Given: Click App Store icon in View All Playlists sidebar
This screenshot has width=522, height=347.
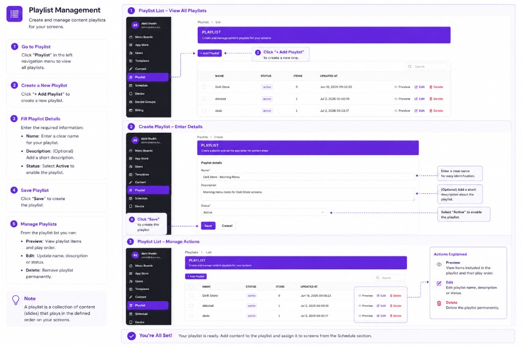Looking at the screenshot, I should 131,45.
